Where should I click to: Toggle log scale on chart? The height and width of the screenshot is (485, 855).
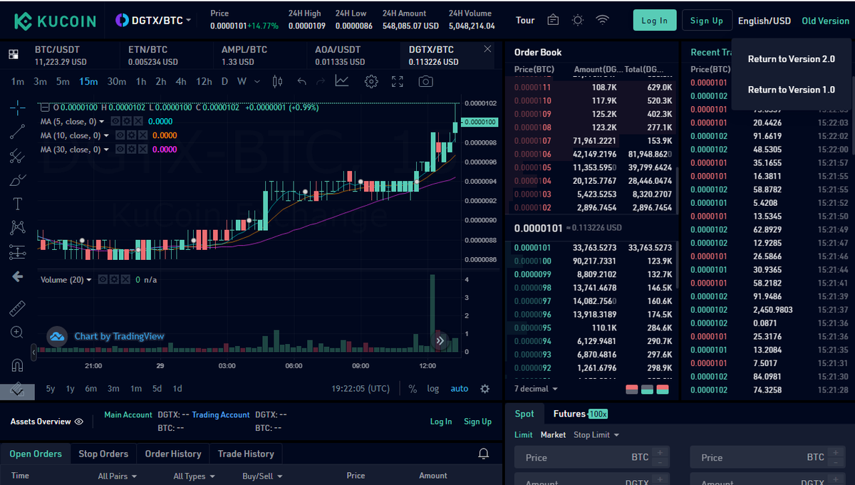tap(433, 389)
